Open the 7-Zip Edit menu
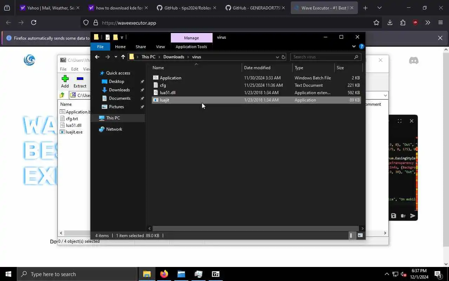449x281 pixels. pyautogui.click(x=75, y=69)
